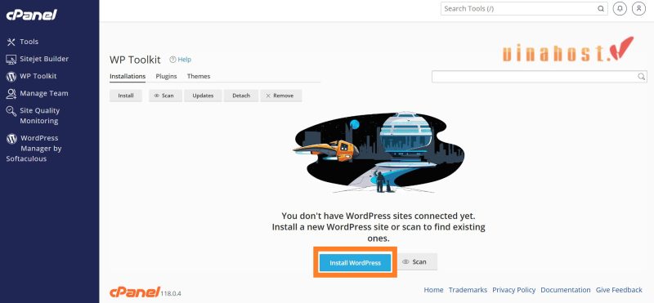
Task: Click the Site Quality Monitoring magnifier icon
Action: (11, 111)
